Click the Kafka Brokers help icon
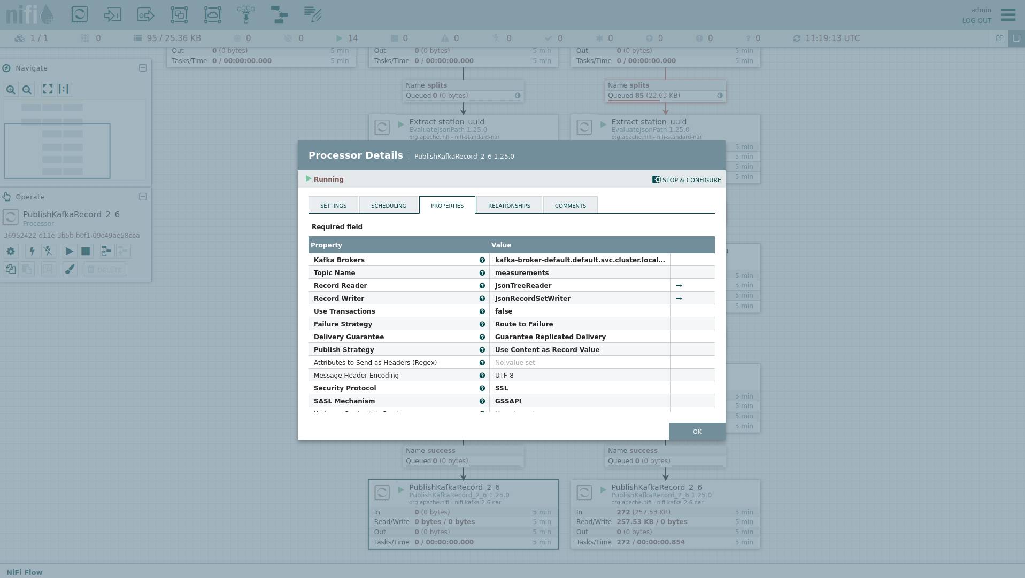This screenshot has width=1025, height=578. click(482, 260)
